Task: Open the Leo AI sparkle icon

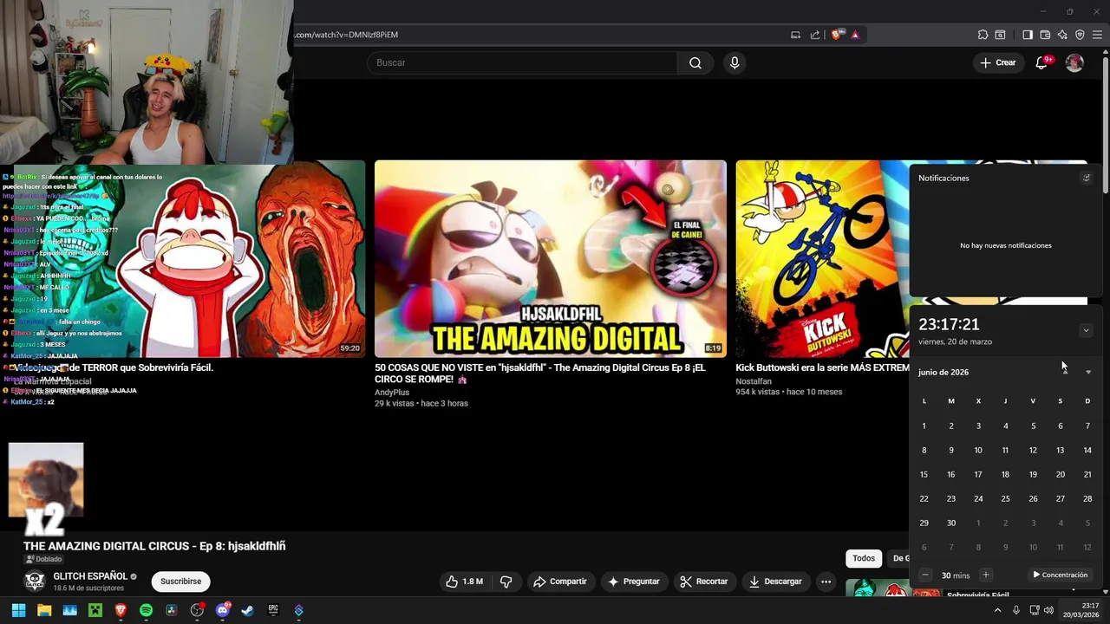Action: point(1062,35)
